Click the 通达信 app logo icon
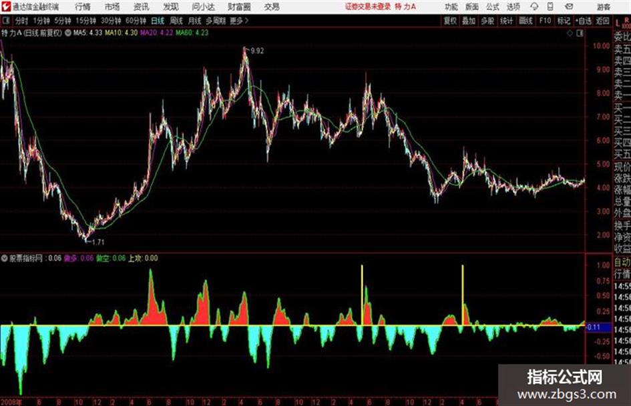Image resolution: width=631 pixels, height=406 pixels. click(x=5, y=7)
